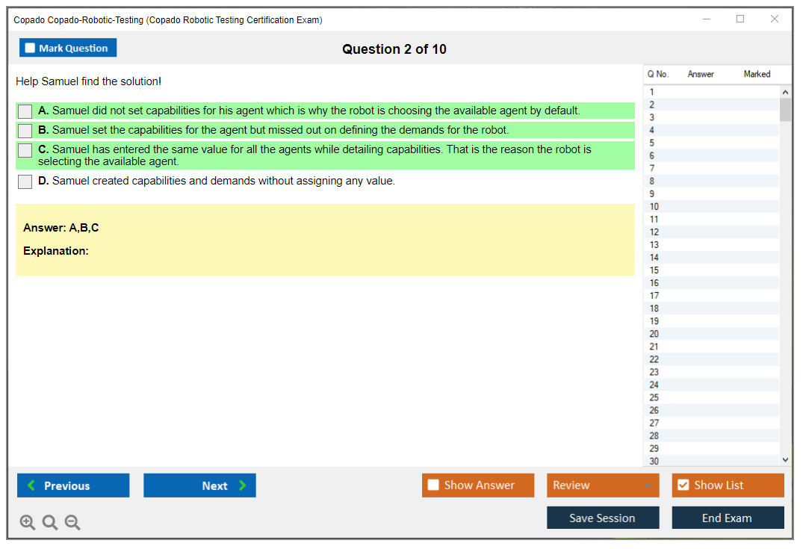
Task: Click the zoom in magnifier icon
Action: (x=28, y=523)
